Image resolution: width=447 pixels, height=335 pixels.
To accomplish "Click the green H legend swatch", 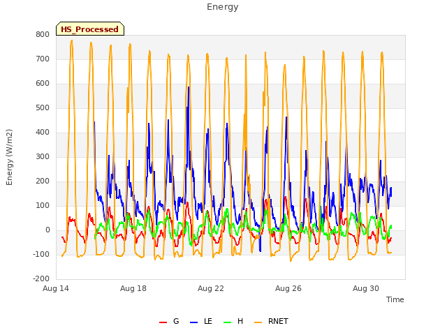I will (x=228, y=322).
